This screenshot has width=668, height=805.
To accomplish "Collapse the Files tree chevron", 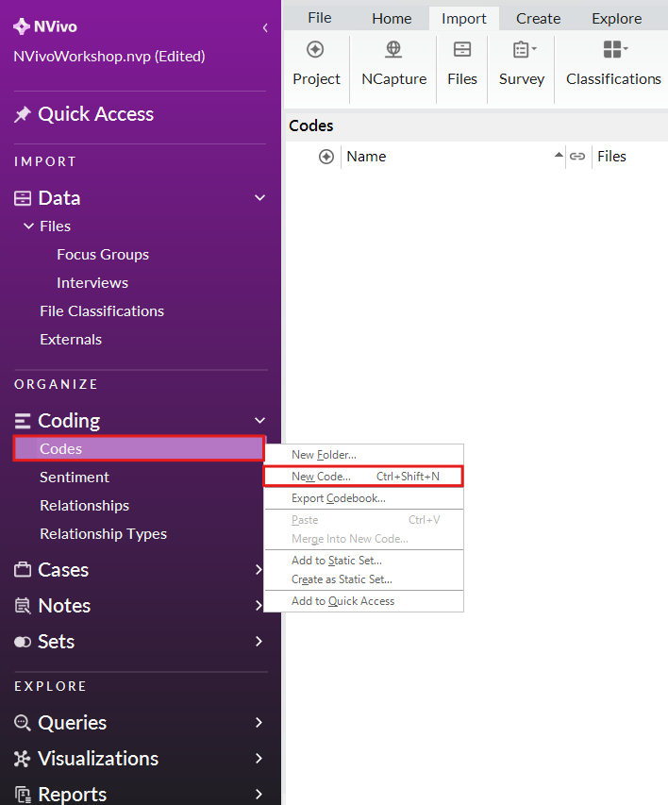I will tap(28, 226).
